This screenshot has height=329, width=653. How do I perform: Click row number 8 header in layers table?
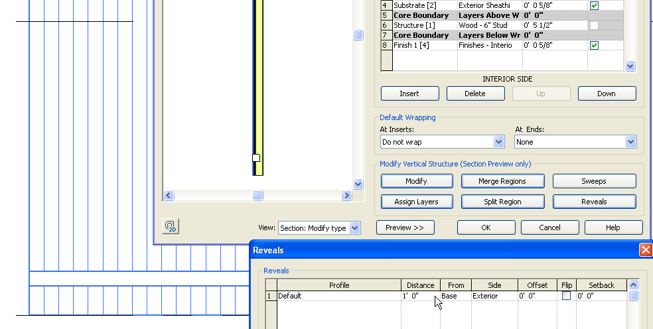pos(387,45)
